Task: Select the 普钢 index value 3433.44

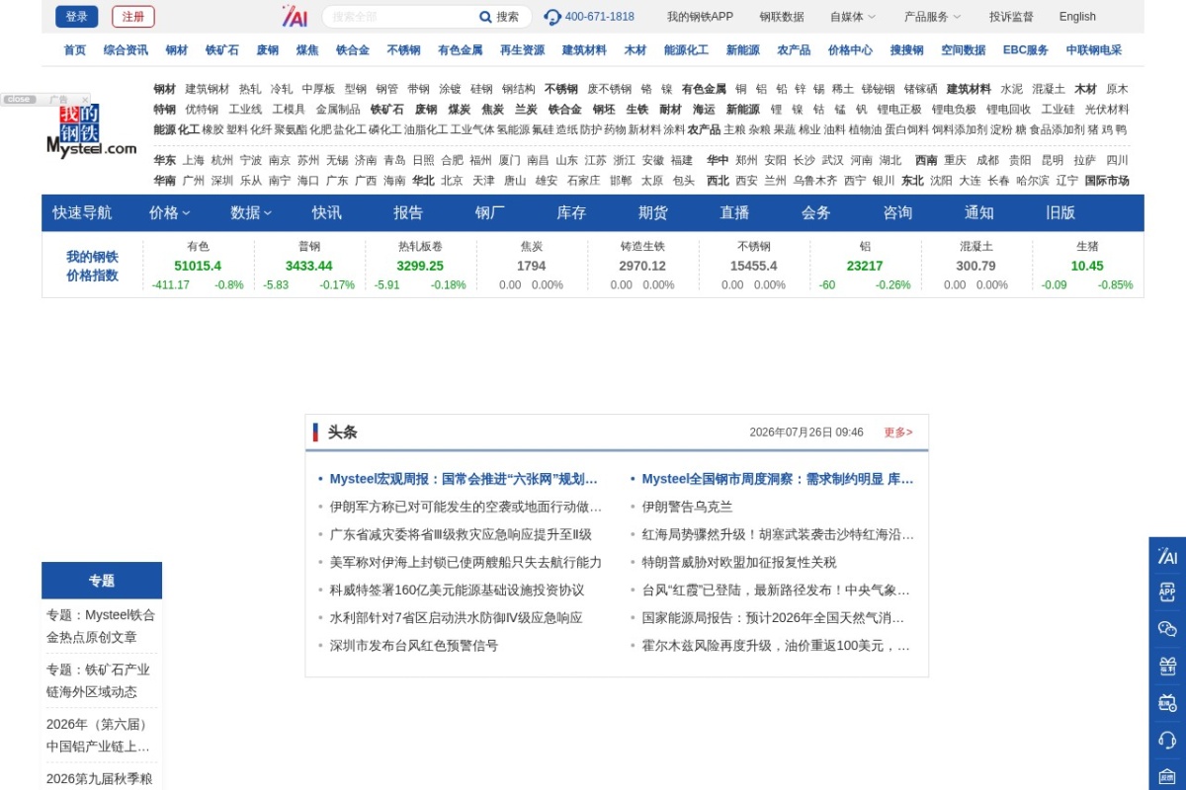Action: click(x=309, y=266)
